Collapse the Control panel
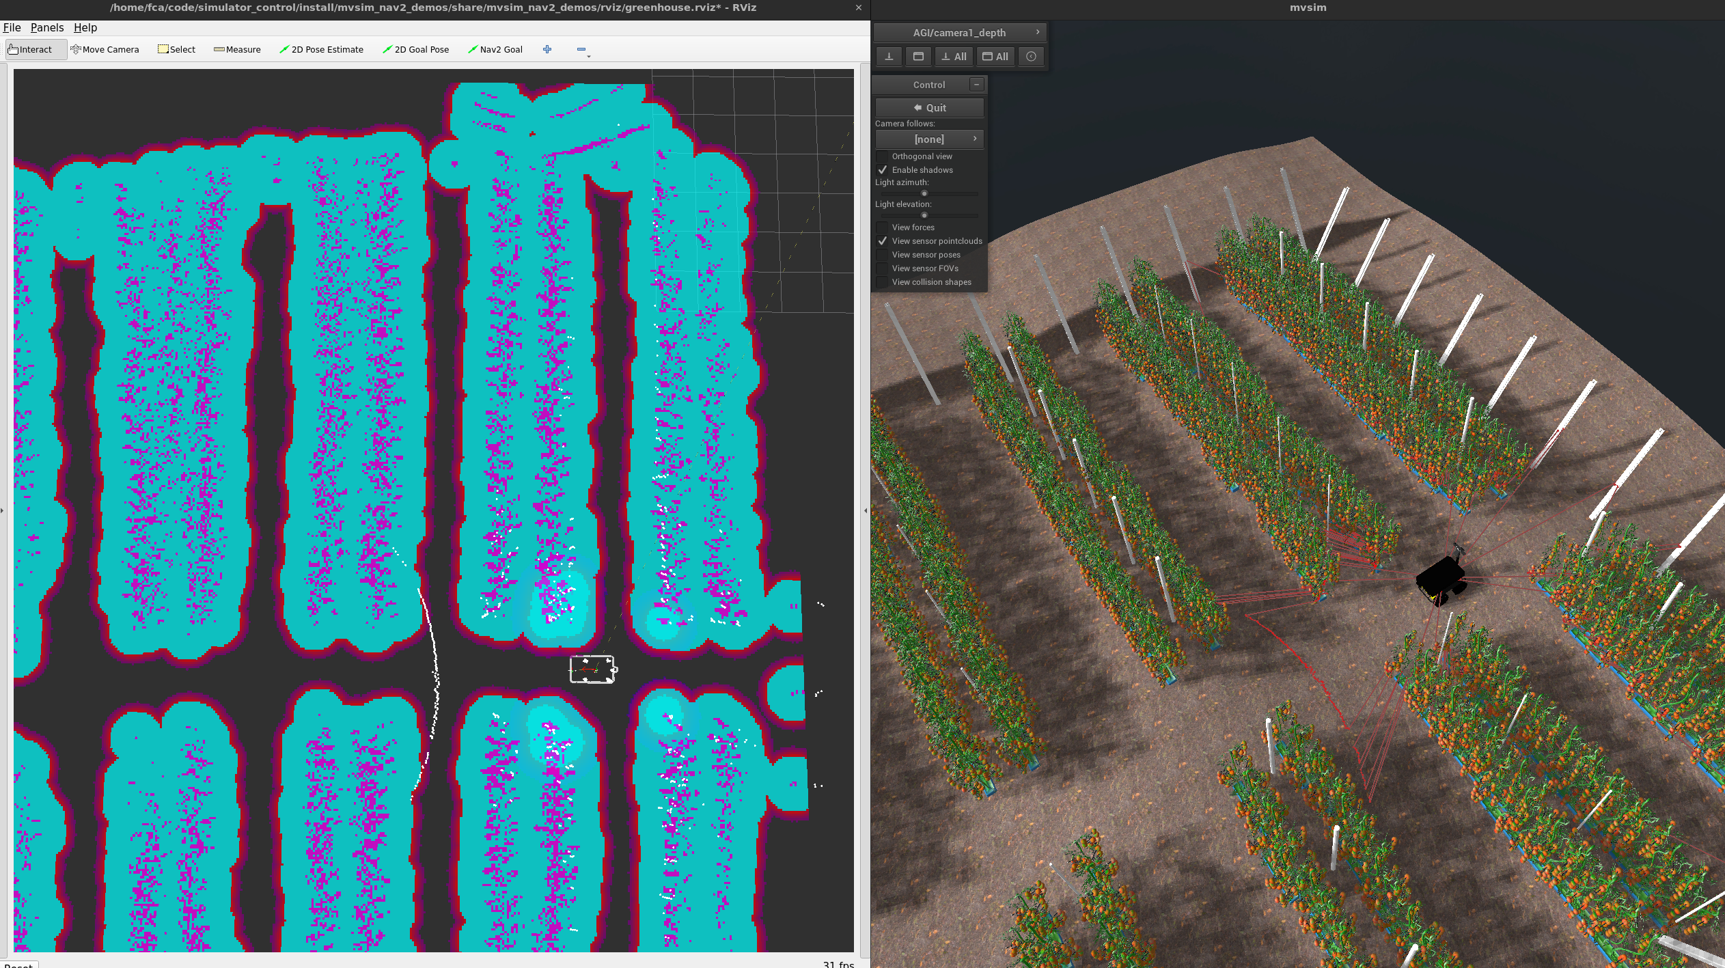 tap(976, 85)
